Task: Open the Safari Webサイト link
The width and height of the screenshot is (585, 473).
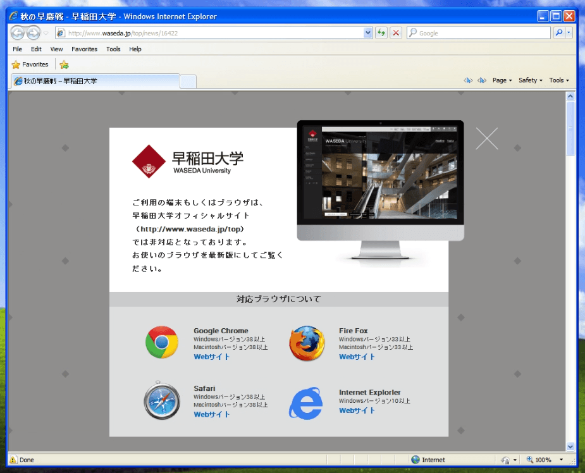Action: pyautogui.click(x=211, y=414)
